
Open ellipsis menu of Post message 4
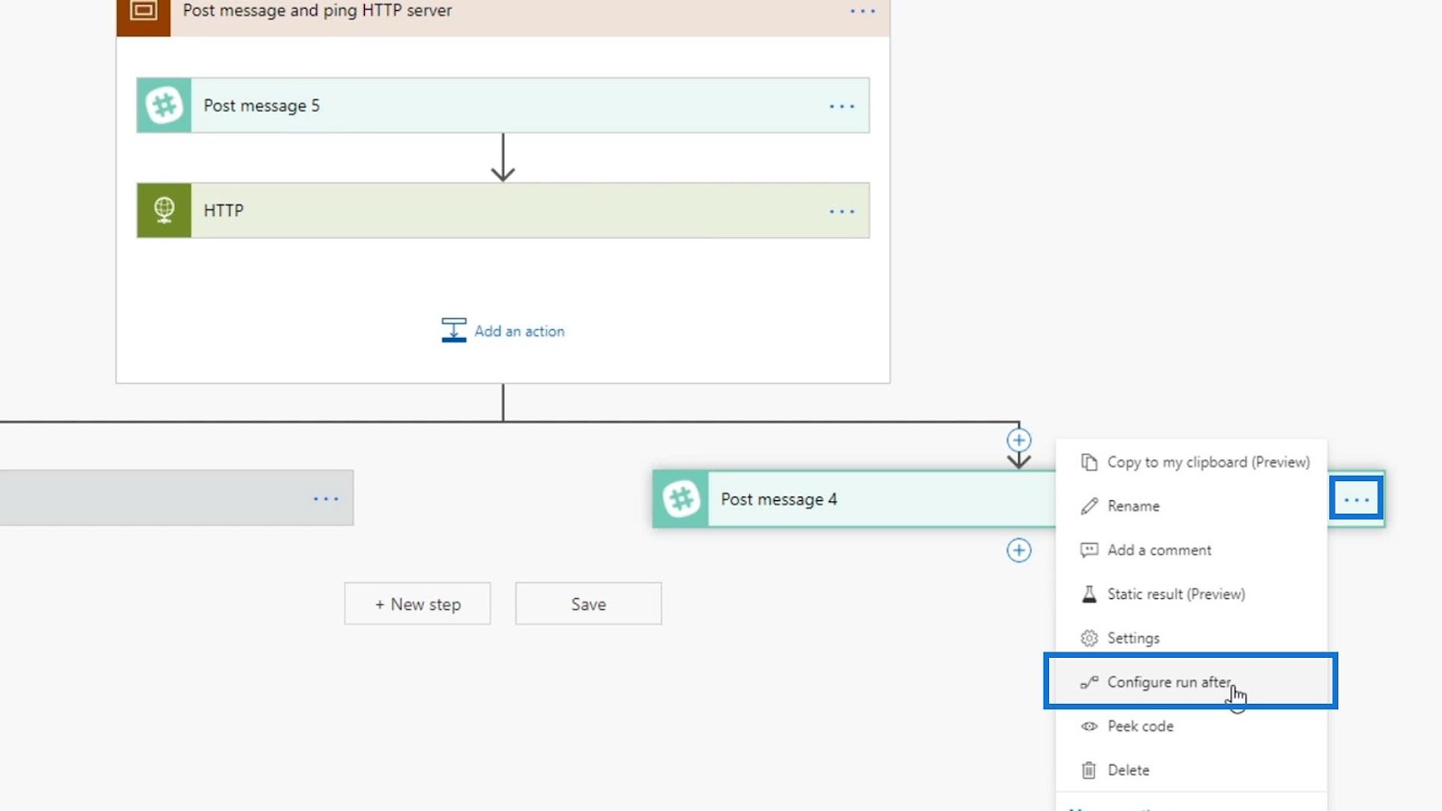click(x=1356, y=498)
